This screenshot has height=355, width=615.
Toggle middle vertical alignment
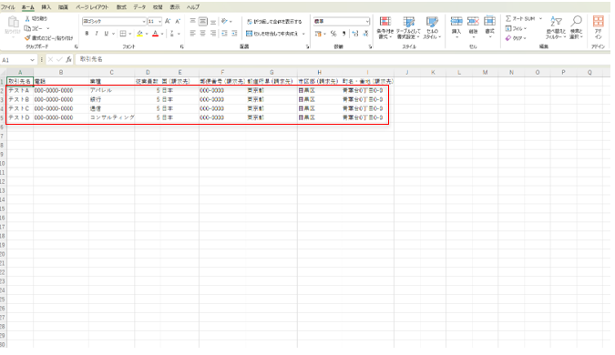[x=203, y=21]
